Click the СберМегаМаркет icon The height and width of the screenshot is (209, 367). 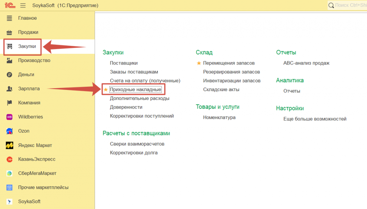coord(10,173)
